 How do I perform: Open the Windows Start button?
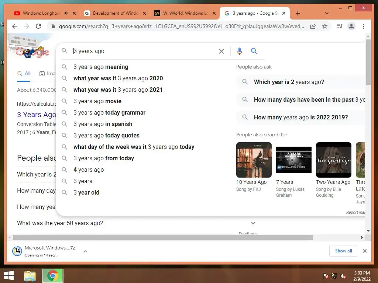[9, 276]
